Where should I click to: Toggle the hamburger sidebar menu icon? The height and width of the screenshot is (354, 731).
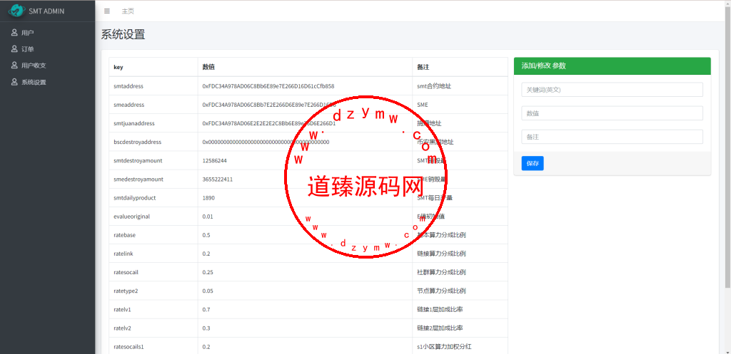point(107,11)
